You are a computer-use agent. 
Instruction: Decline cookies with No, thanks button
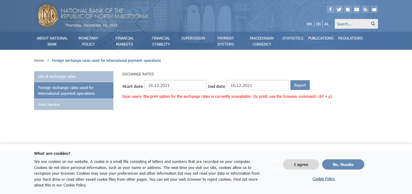coord(343,164)
